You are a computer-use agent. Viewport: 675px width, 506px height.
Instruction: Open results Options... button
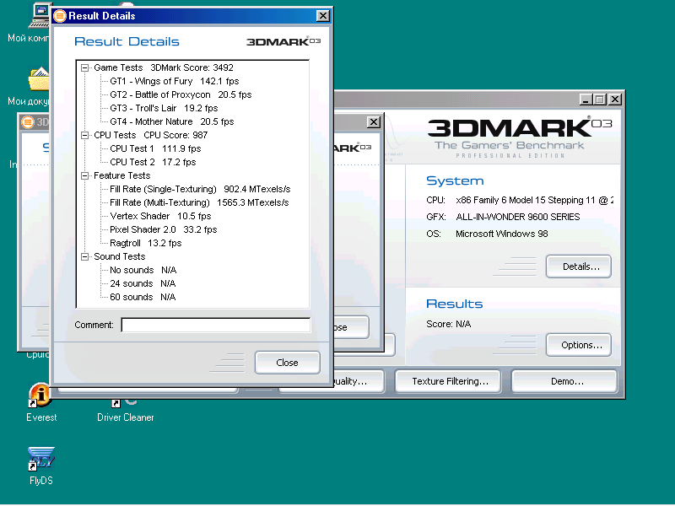click(578, 345)
